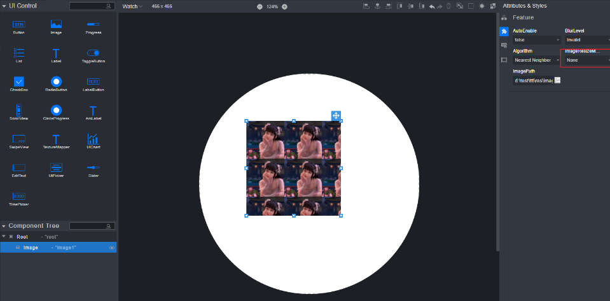Toggle visibility eye of Image1 component
This screenshot has height=301, width=610.
(x=111, y=248)
